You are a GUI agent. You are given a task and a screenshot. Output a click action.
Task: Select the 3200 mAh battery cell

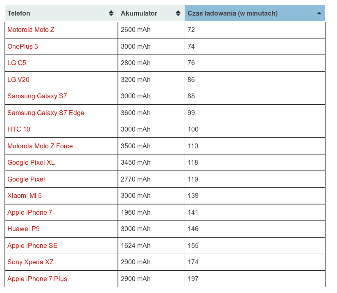coord(152,79)
